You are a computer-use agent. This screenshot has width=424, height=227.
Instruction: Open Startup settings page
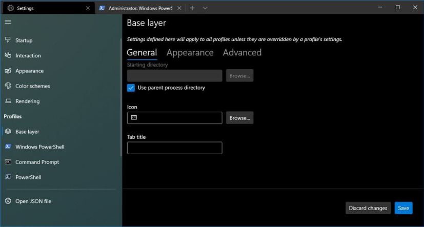tap(61, 40)
